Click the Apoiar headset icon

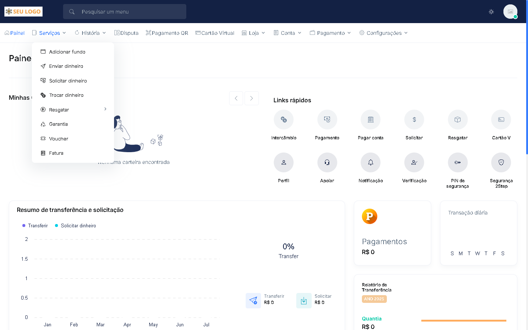[x=327, y=162]
